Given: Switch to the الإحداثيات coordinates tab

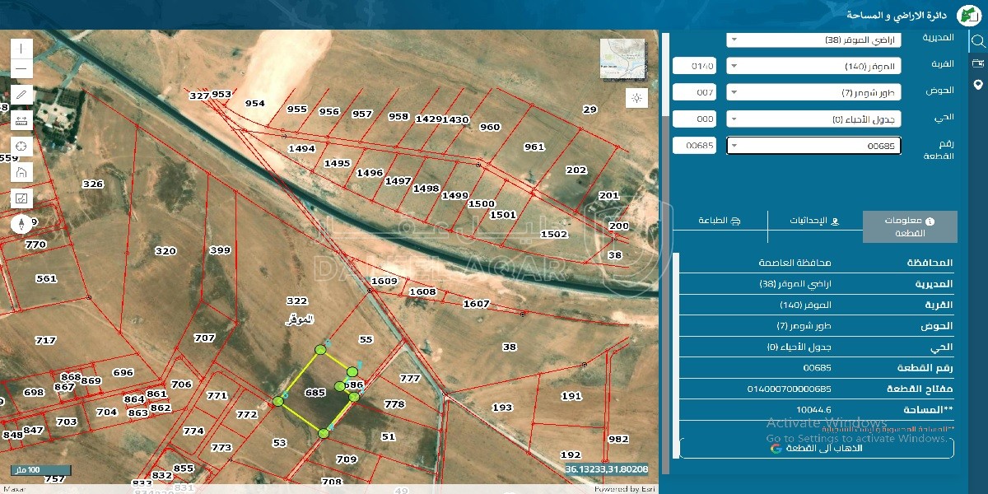Looking at the screenshot, I should click(x=814, y=221).
